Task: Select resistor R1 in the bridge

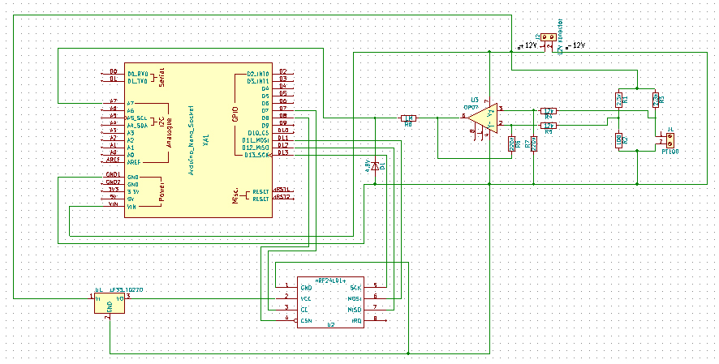Action: (619, 99)
